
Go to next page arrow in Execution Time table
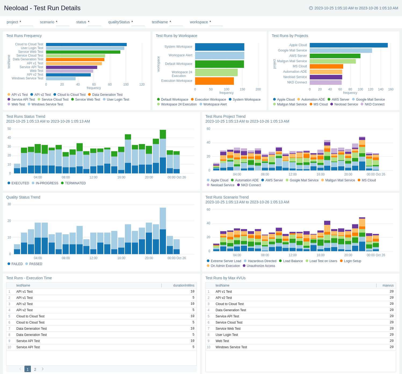(x=43, y=369)
